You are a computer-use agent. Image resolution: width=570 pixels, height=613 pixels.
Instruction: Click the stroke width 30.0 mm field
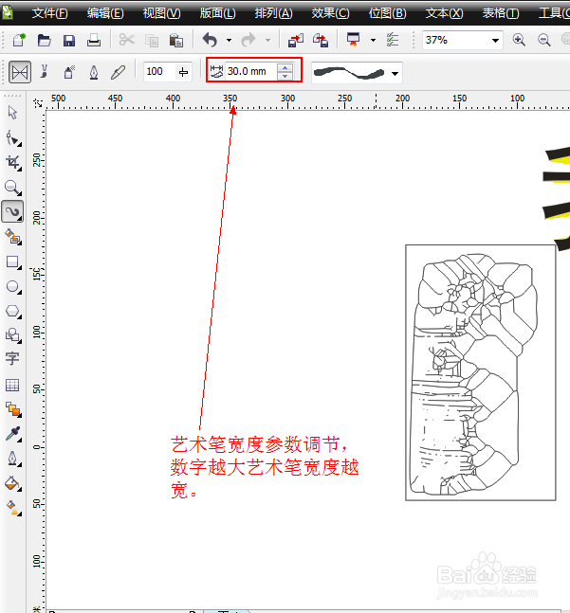[250, 72]
